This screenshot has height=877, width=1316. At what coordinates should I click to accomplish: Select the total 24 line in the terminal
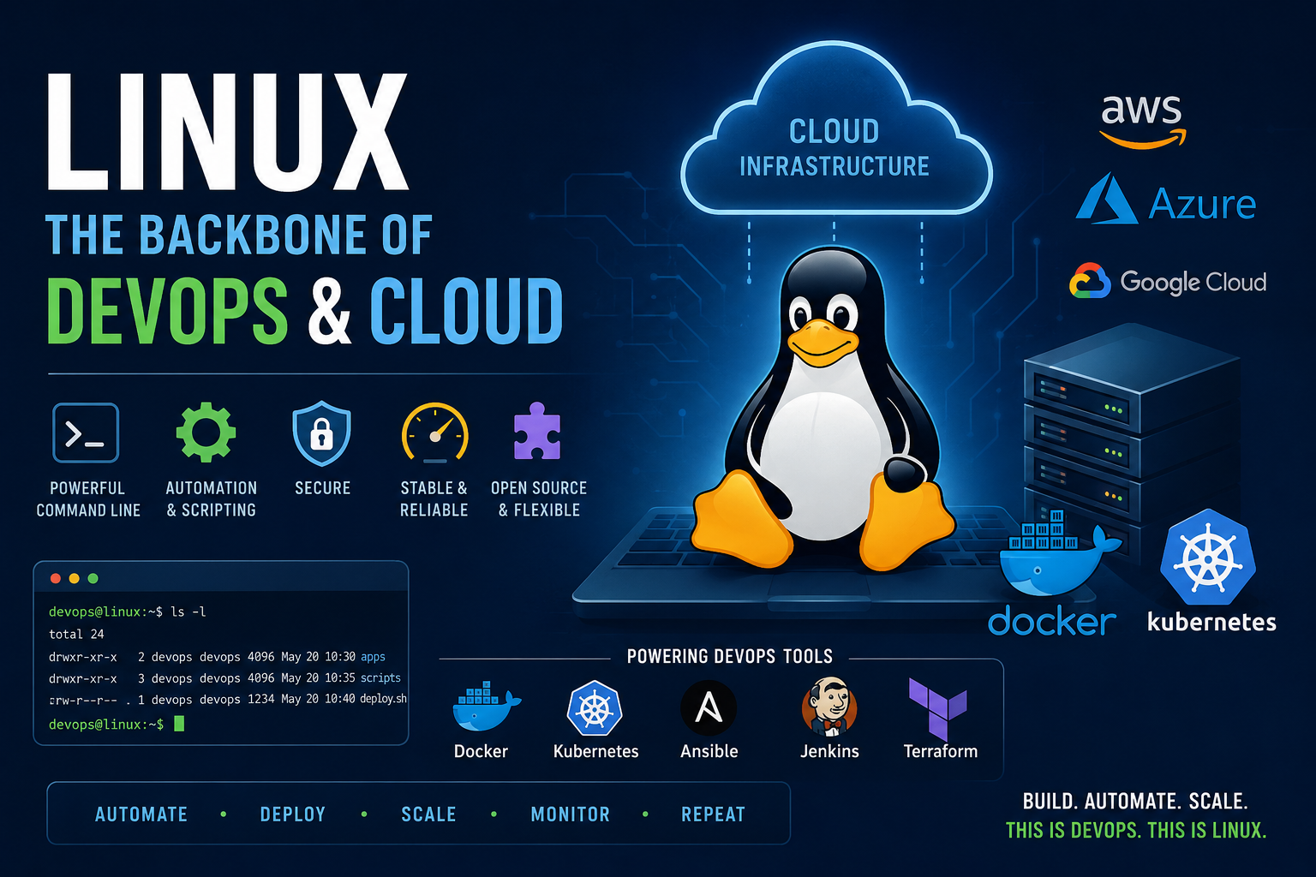coord(76,634)
